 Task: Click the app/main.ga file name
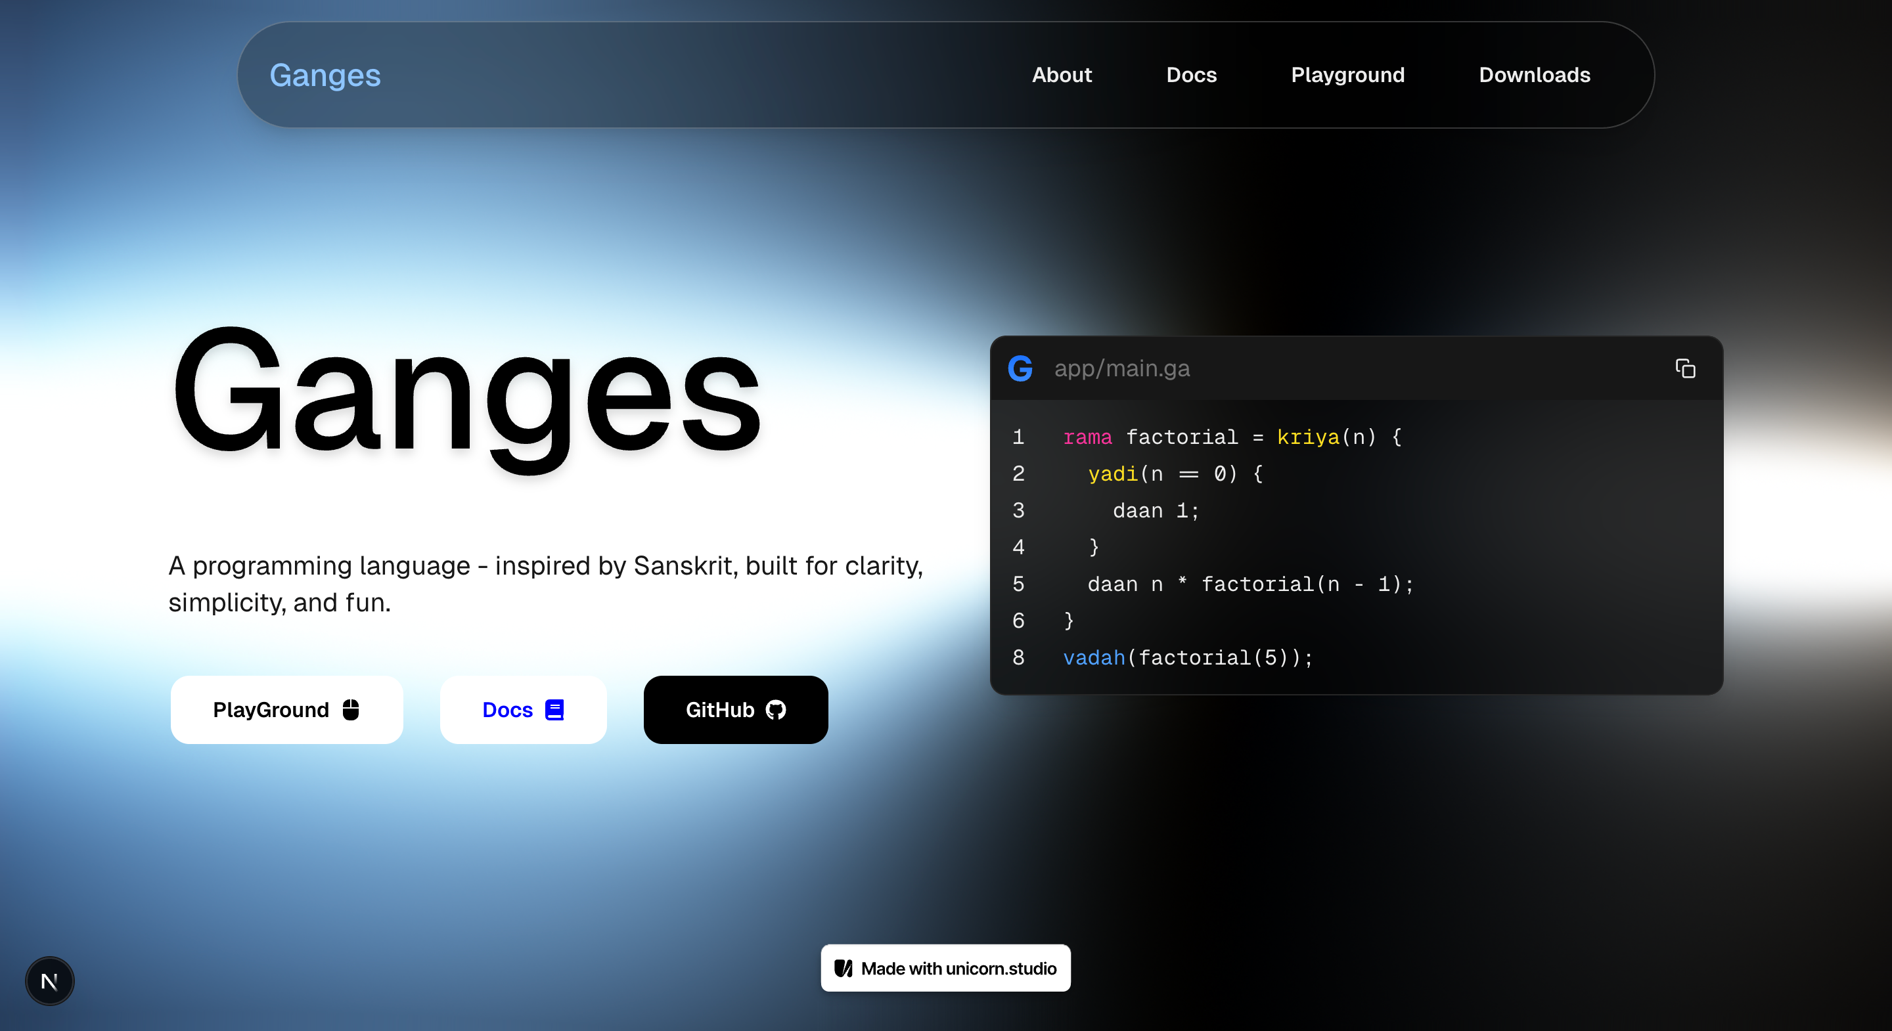[1121, 368]
